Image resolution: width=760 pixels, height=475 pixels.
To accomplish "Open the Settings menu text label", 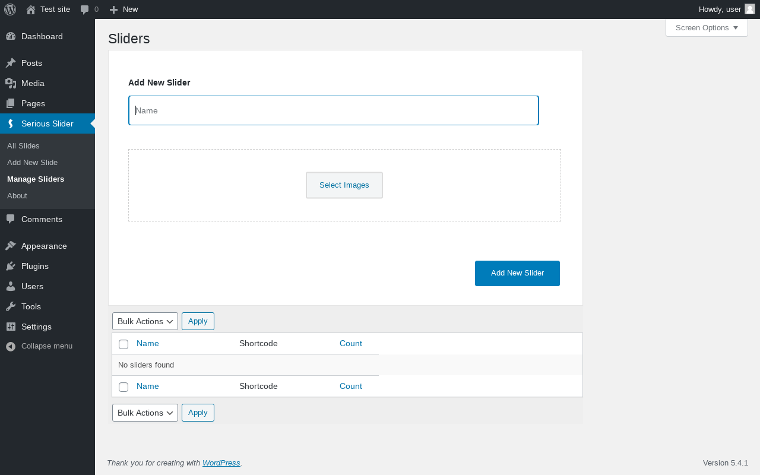I will point(36,327).
